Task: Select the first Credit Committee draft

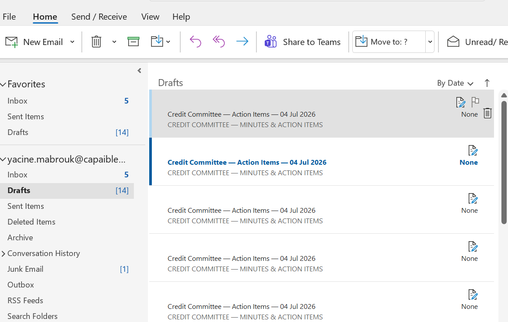Action: 322,114
